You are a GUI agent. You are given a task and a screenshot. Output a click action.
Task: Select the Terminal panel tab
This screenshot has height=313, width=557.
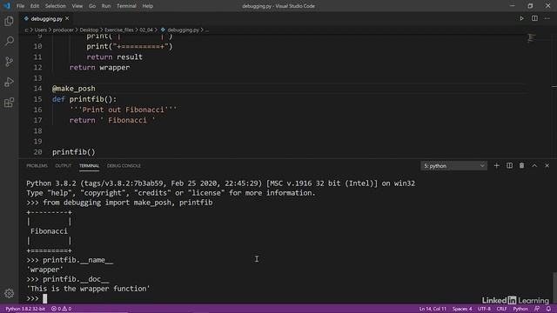[89, 166]
